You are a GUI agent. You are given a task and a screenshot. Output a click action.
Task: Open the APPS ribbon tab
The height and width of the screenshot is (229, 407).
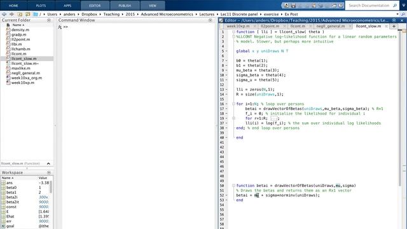click(x=67, y=6)
